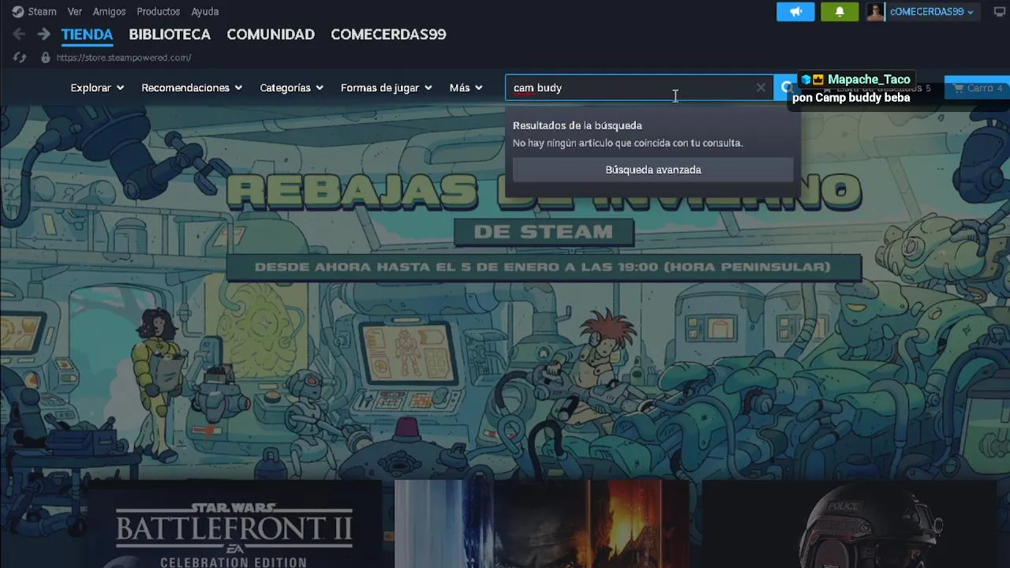This screenshot has width=1010, height=568.
Task: Click the Búsqueda avanzada button
Action: point(653,170)
